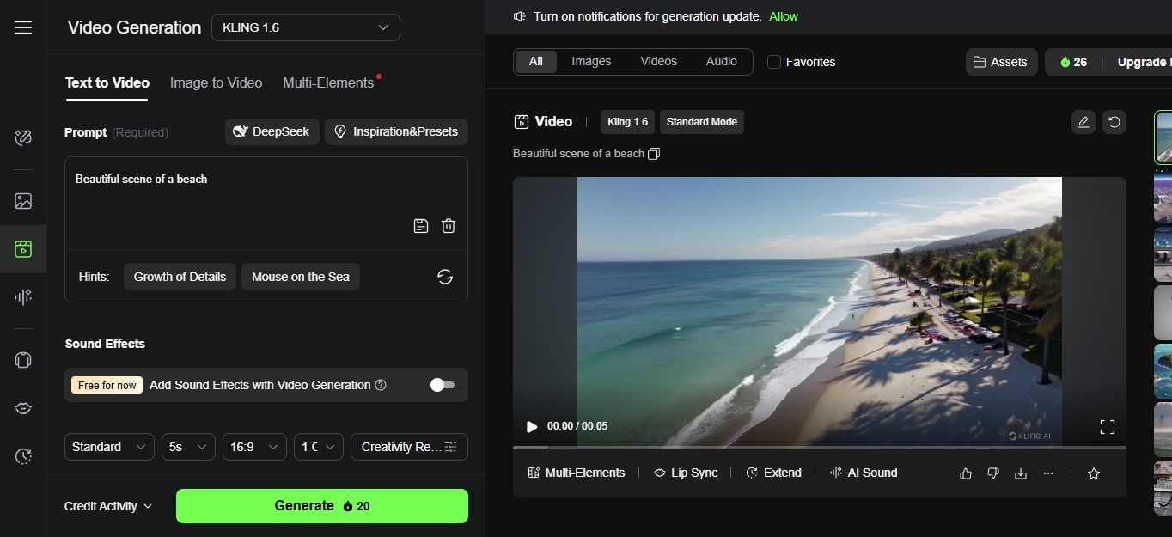Download the generated video
1172x537 pixels.
(x=1021, y=473)
